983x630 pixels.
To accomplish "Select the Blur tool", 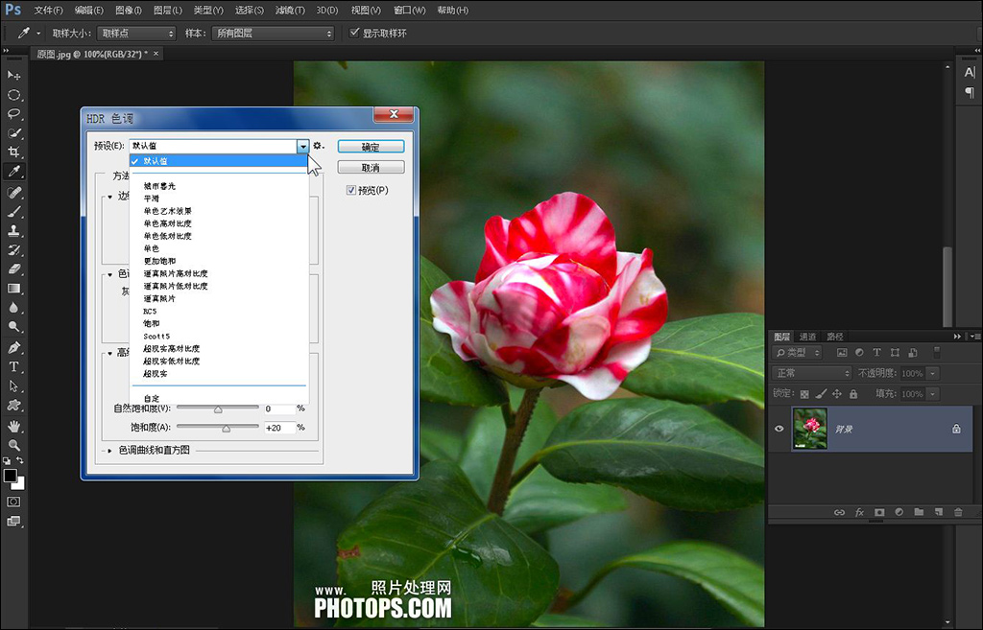I will (13, 308).
